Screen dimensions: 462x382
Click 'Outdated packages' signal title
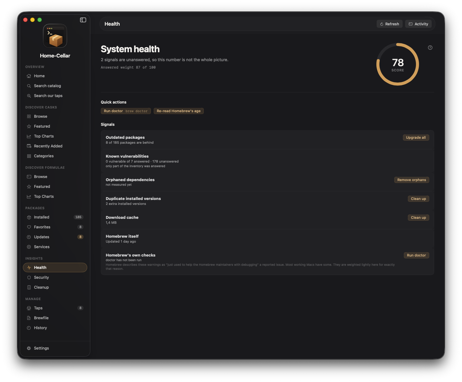(x=125, y=138)
